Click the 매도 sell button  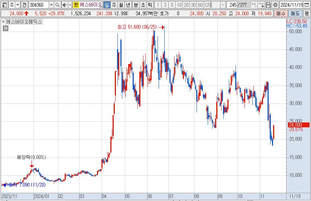[295, 13]
